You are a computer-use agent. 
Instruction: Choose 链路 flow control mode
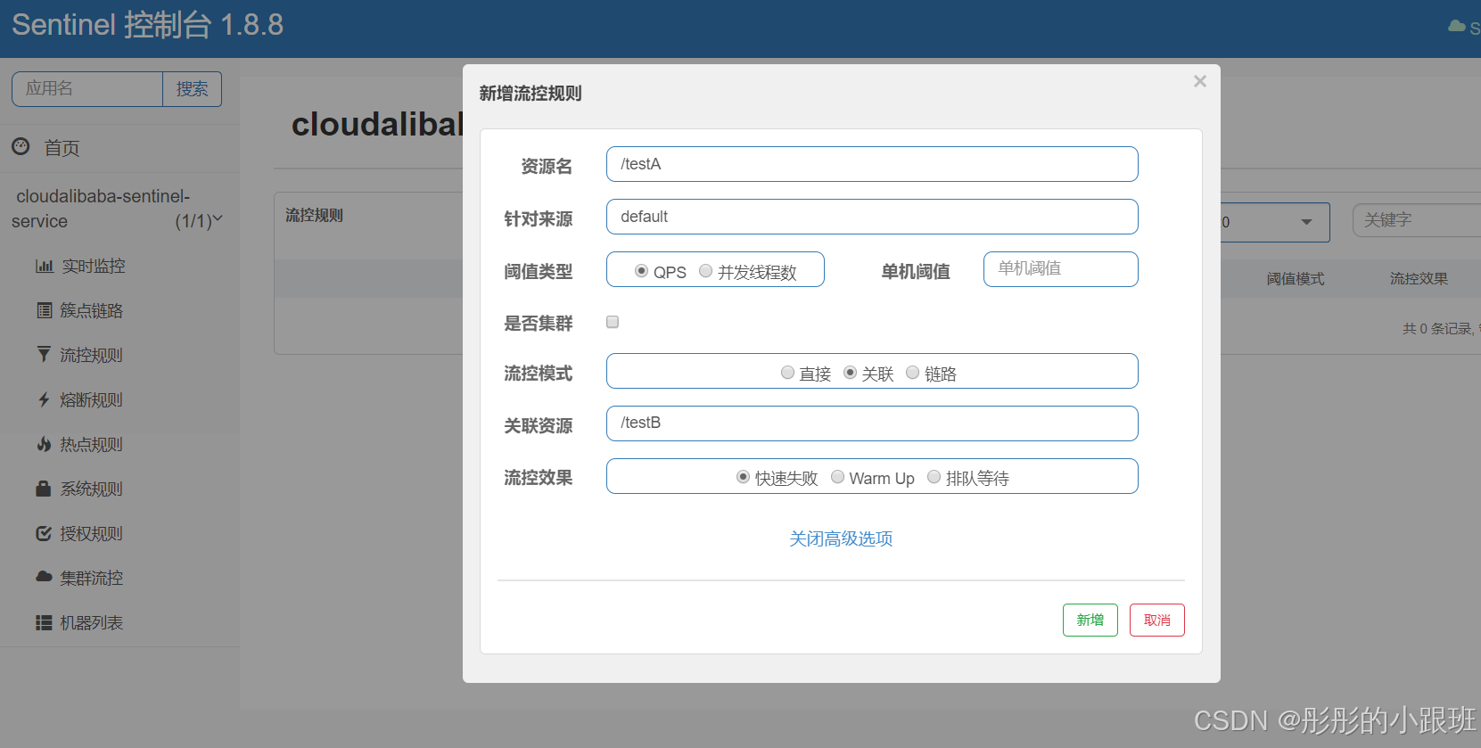[x=912, y=373]
